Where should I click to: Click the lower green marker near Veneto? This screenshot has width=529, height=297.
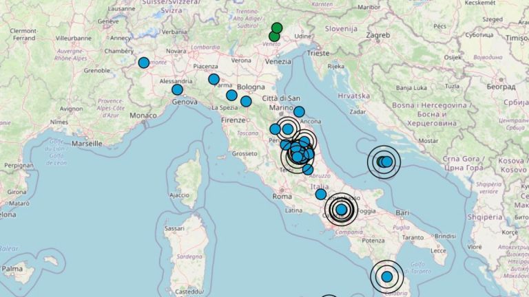(274, 37)
